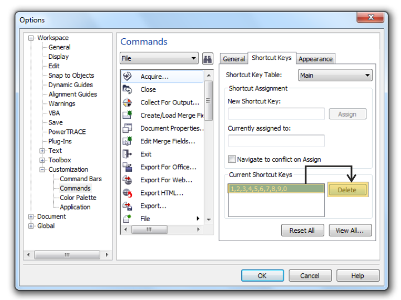The image size is (401, 300).
Task: Click the binoculars search icon
Action: tap(207, 58)
